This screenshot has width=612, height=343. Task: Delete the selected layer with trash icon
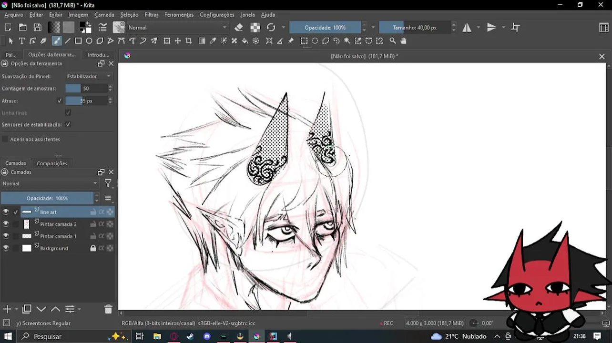(x=108, y=309)
